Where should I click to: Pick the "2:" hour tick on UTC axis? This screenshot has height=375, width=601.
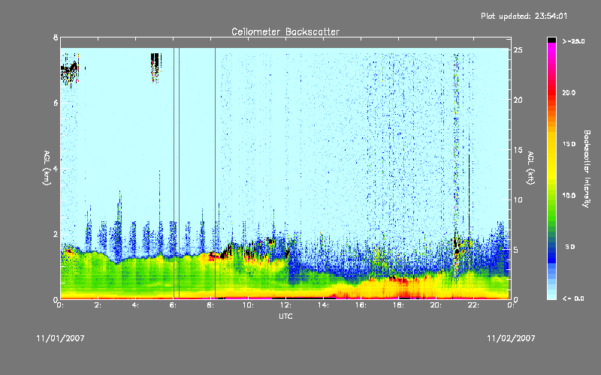pos(98,305)
